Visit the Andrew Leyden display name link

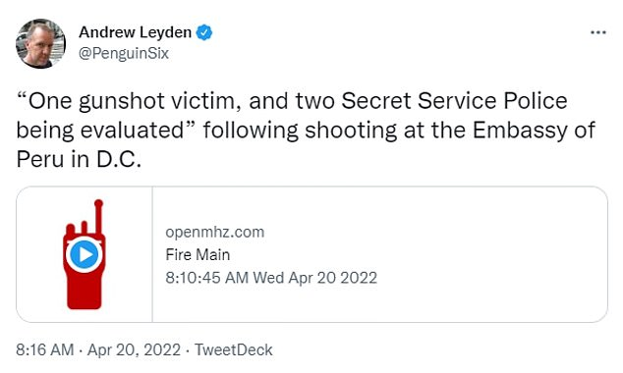(135, 32)
